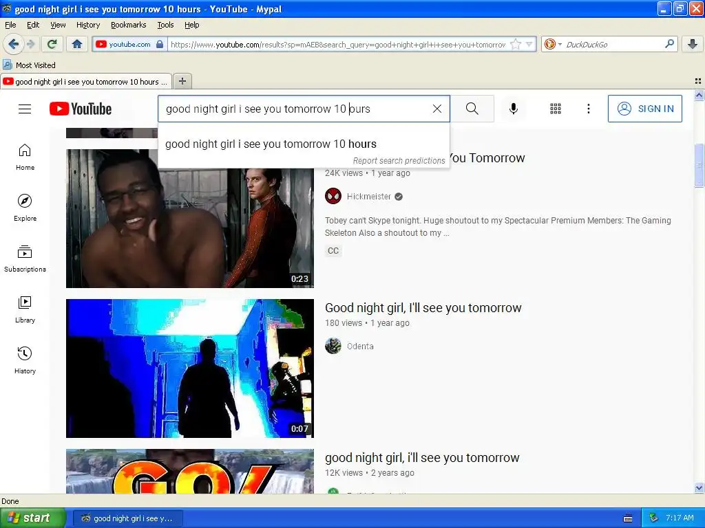Open the Edit menu

pos(33,25)
